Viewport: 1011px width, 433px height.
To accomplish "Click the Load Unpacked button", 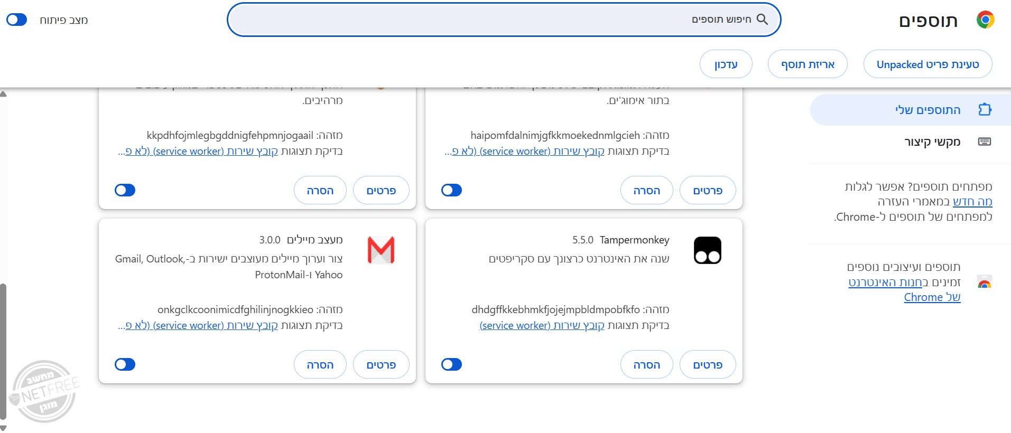I will pos(927,64).
